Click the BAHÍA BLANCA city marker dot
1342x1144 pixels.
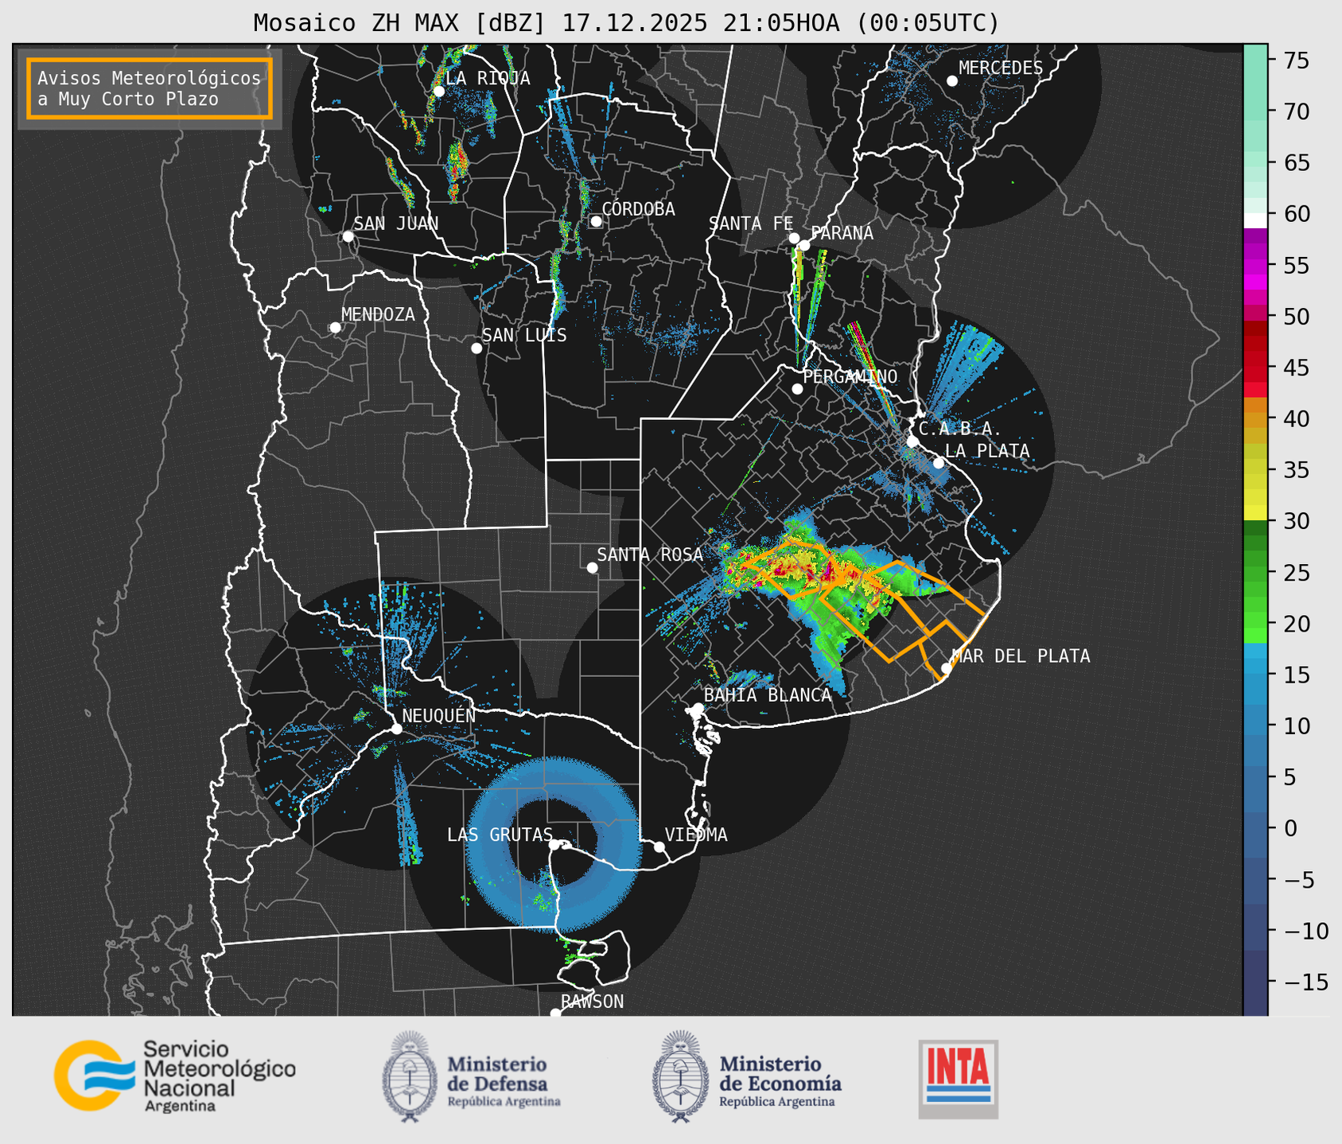tap(698, 708)
